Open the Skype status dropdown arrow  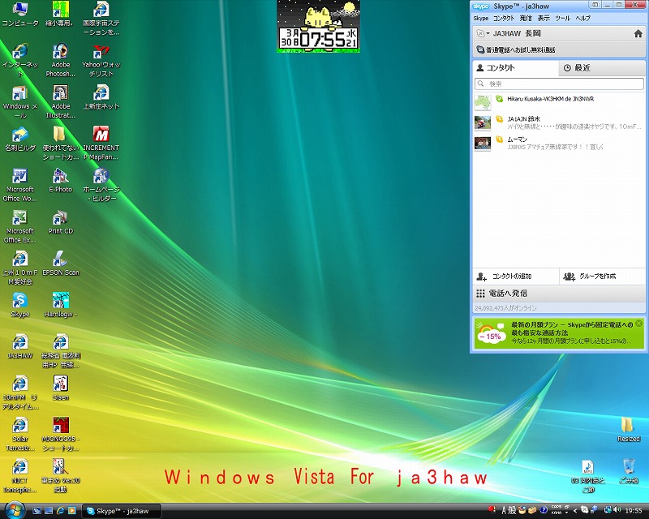(x=488, y=33)
